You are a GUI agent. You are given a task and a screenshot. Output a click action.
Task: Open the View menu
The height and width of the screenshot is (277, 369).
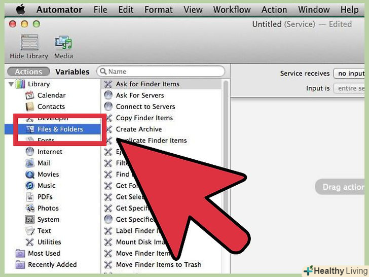(193, 10)
